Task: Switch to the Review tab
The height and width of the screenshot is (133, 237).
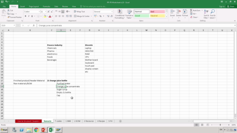Action: 65,7
